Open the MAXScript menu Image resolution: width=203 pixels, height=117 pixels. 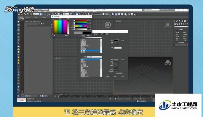(87, 12)
